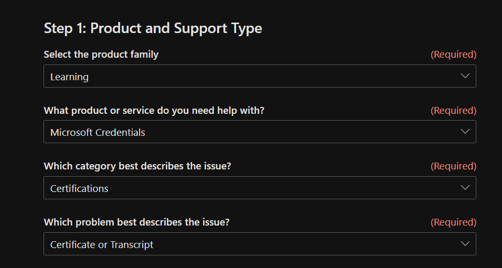This screenshot has width=502, height=268.
Task: Select the 'Microsoft Credentials' value text
Action: click(x=98, y=133)
